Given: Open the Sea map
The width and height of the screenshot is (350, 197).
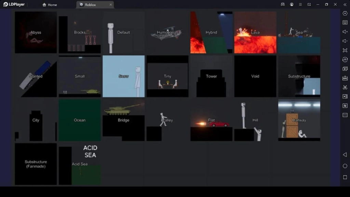Looking at the screenshot, I should pyautogui.click(x=299, y=32).
